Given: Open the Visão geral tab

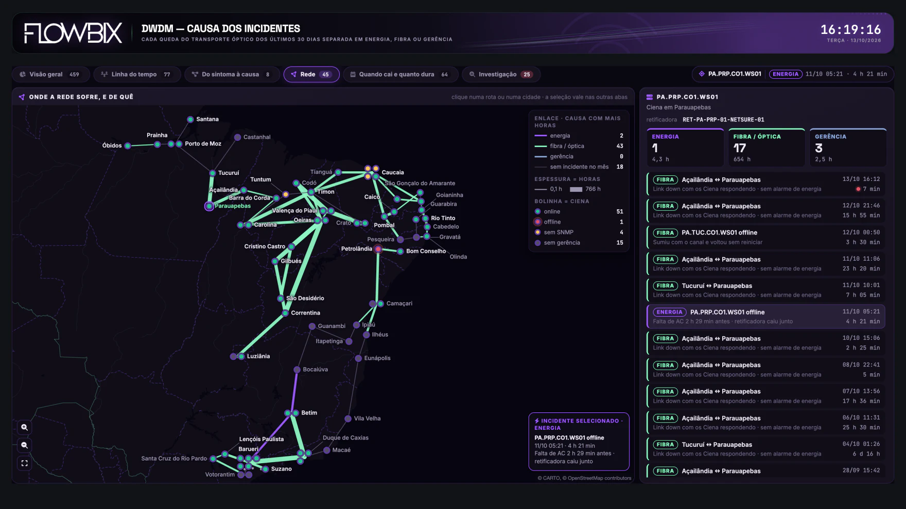Looking at the screenshot, I should coord(50,75).
